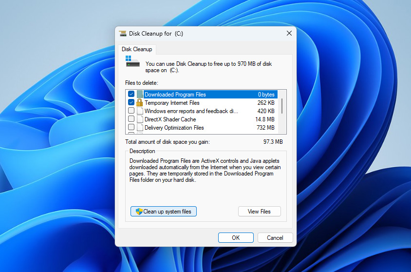Click the Total amount of disk space label
This screenshot has height=272, width=411.
point(168,142)
